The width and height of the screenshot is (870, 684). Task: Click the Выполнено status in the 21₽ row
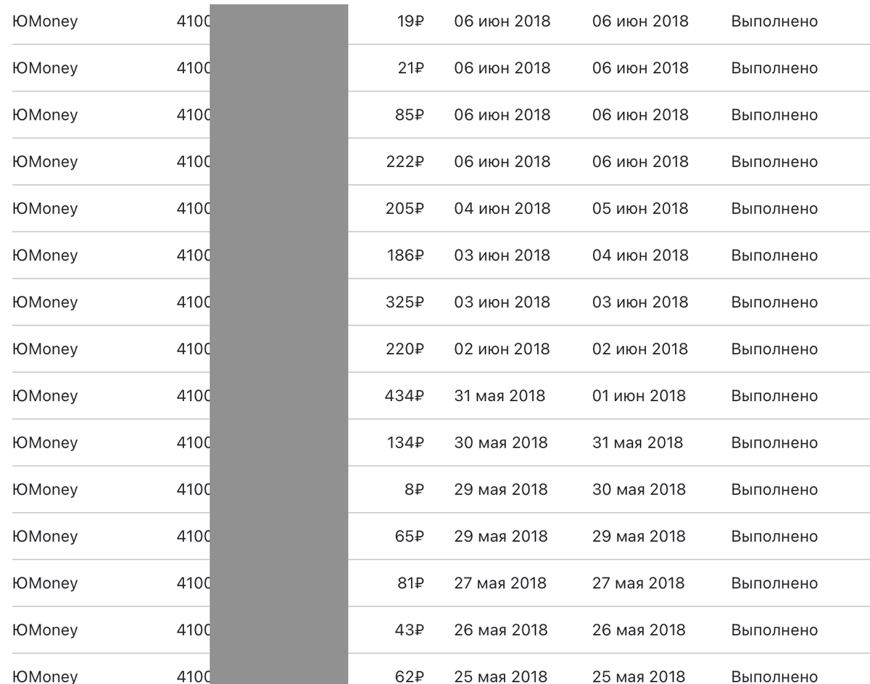774,68
